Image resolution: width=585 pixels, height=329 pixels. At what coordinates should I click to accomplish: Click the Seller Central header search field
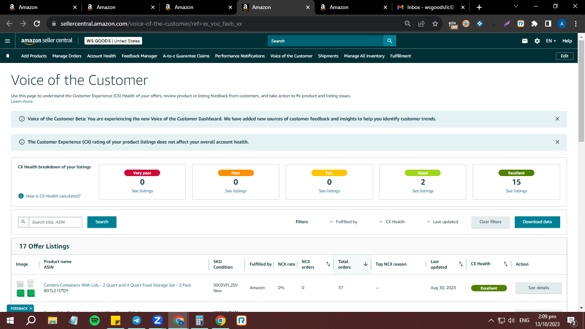pos(325,41)
